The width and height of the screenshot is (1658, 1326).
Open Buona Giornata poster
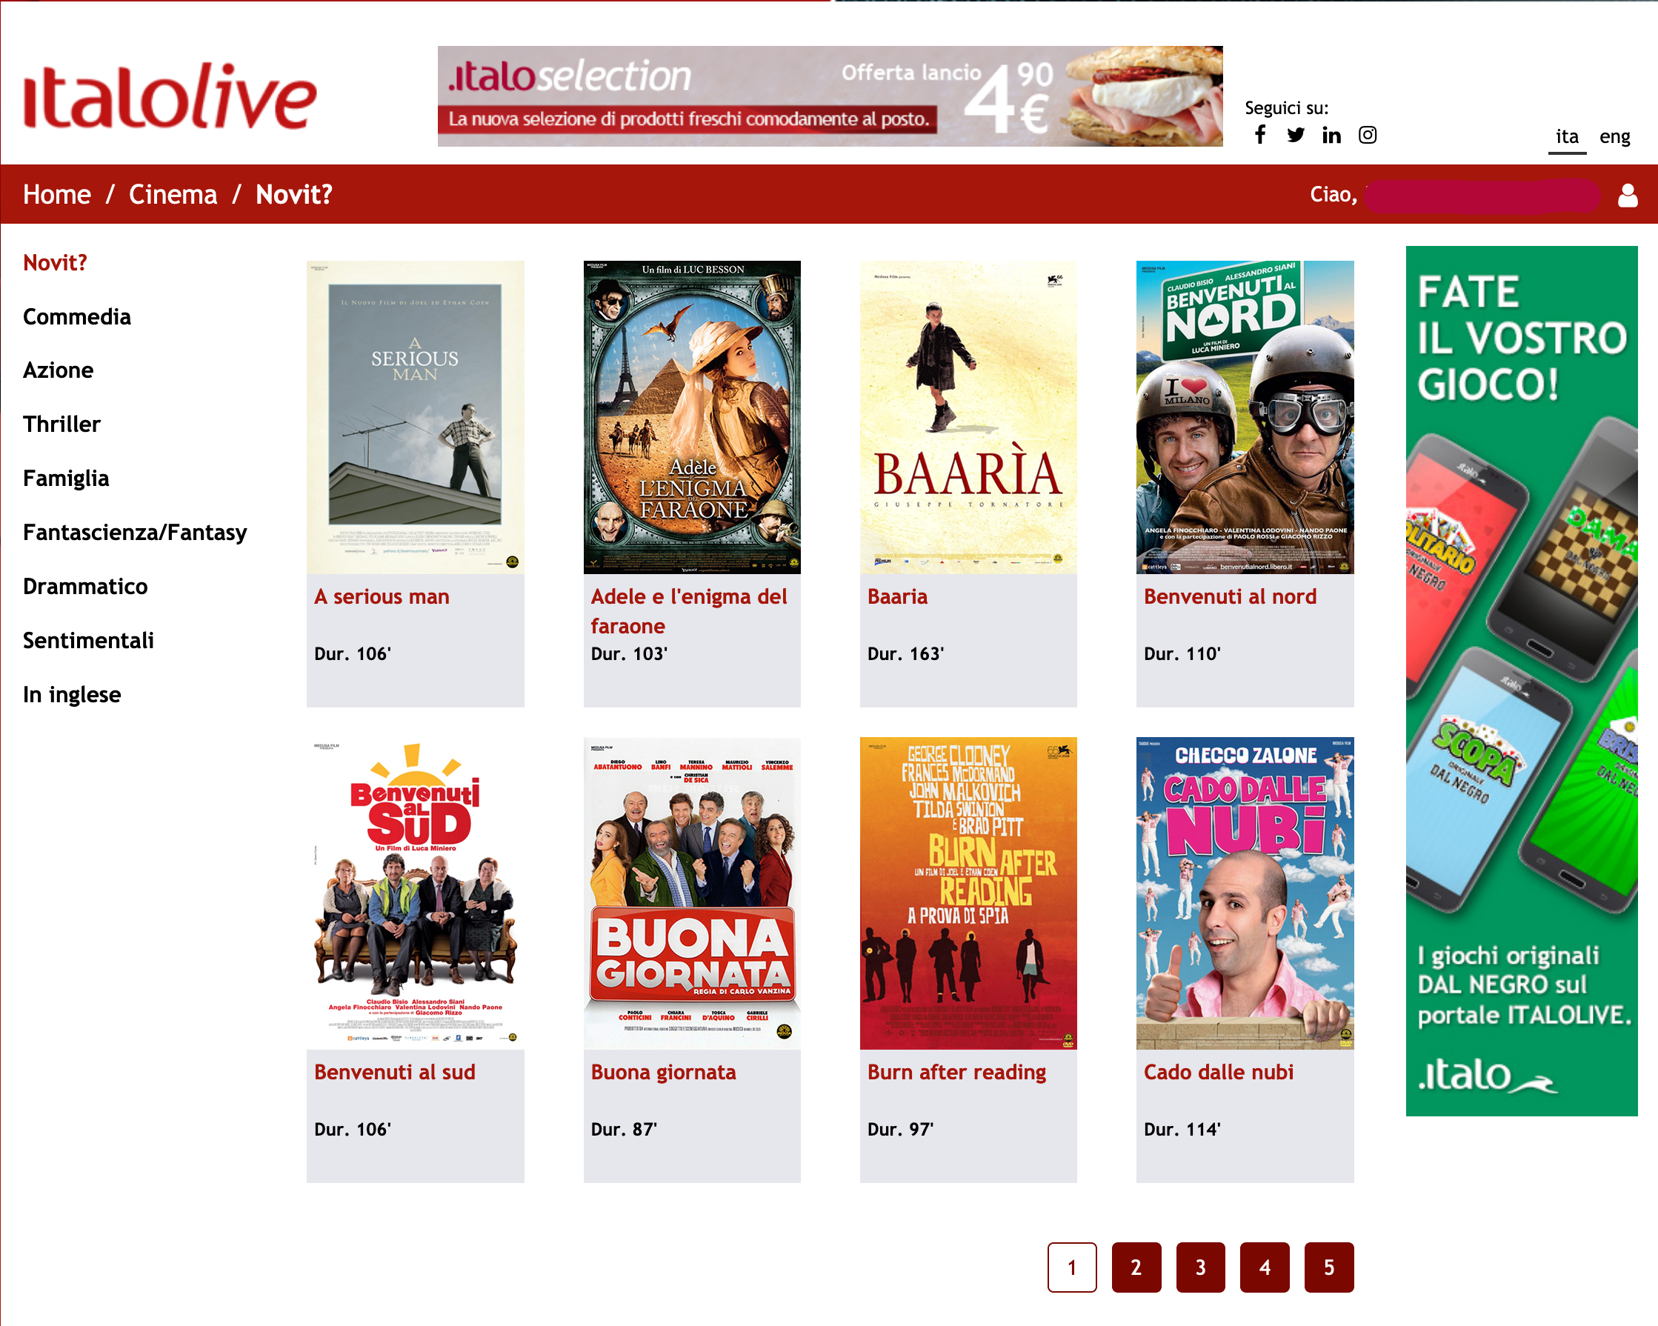pos(692,893)
